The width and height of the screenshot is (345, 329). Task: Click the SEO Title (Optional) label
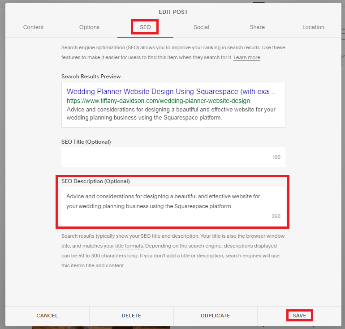tap(86, 142)
